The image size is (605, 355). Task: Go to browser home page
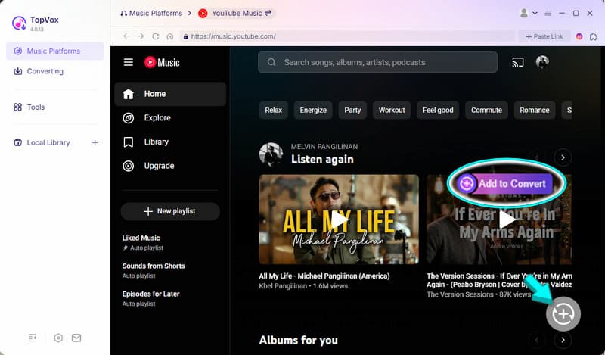coord(169,36)
